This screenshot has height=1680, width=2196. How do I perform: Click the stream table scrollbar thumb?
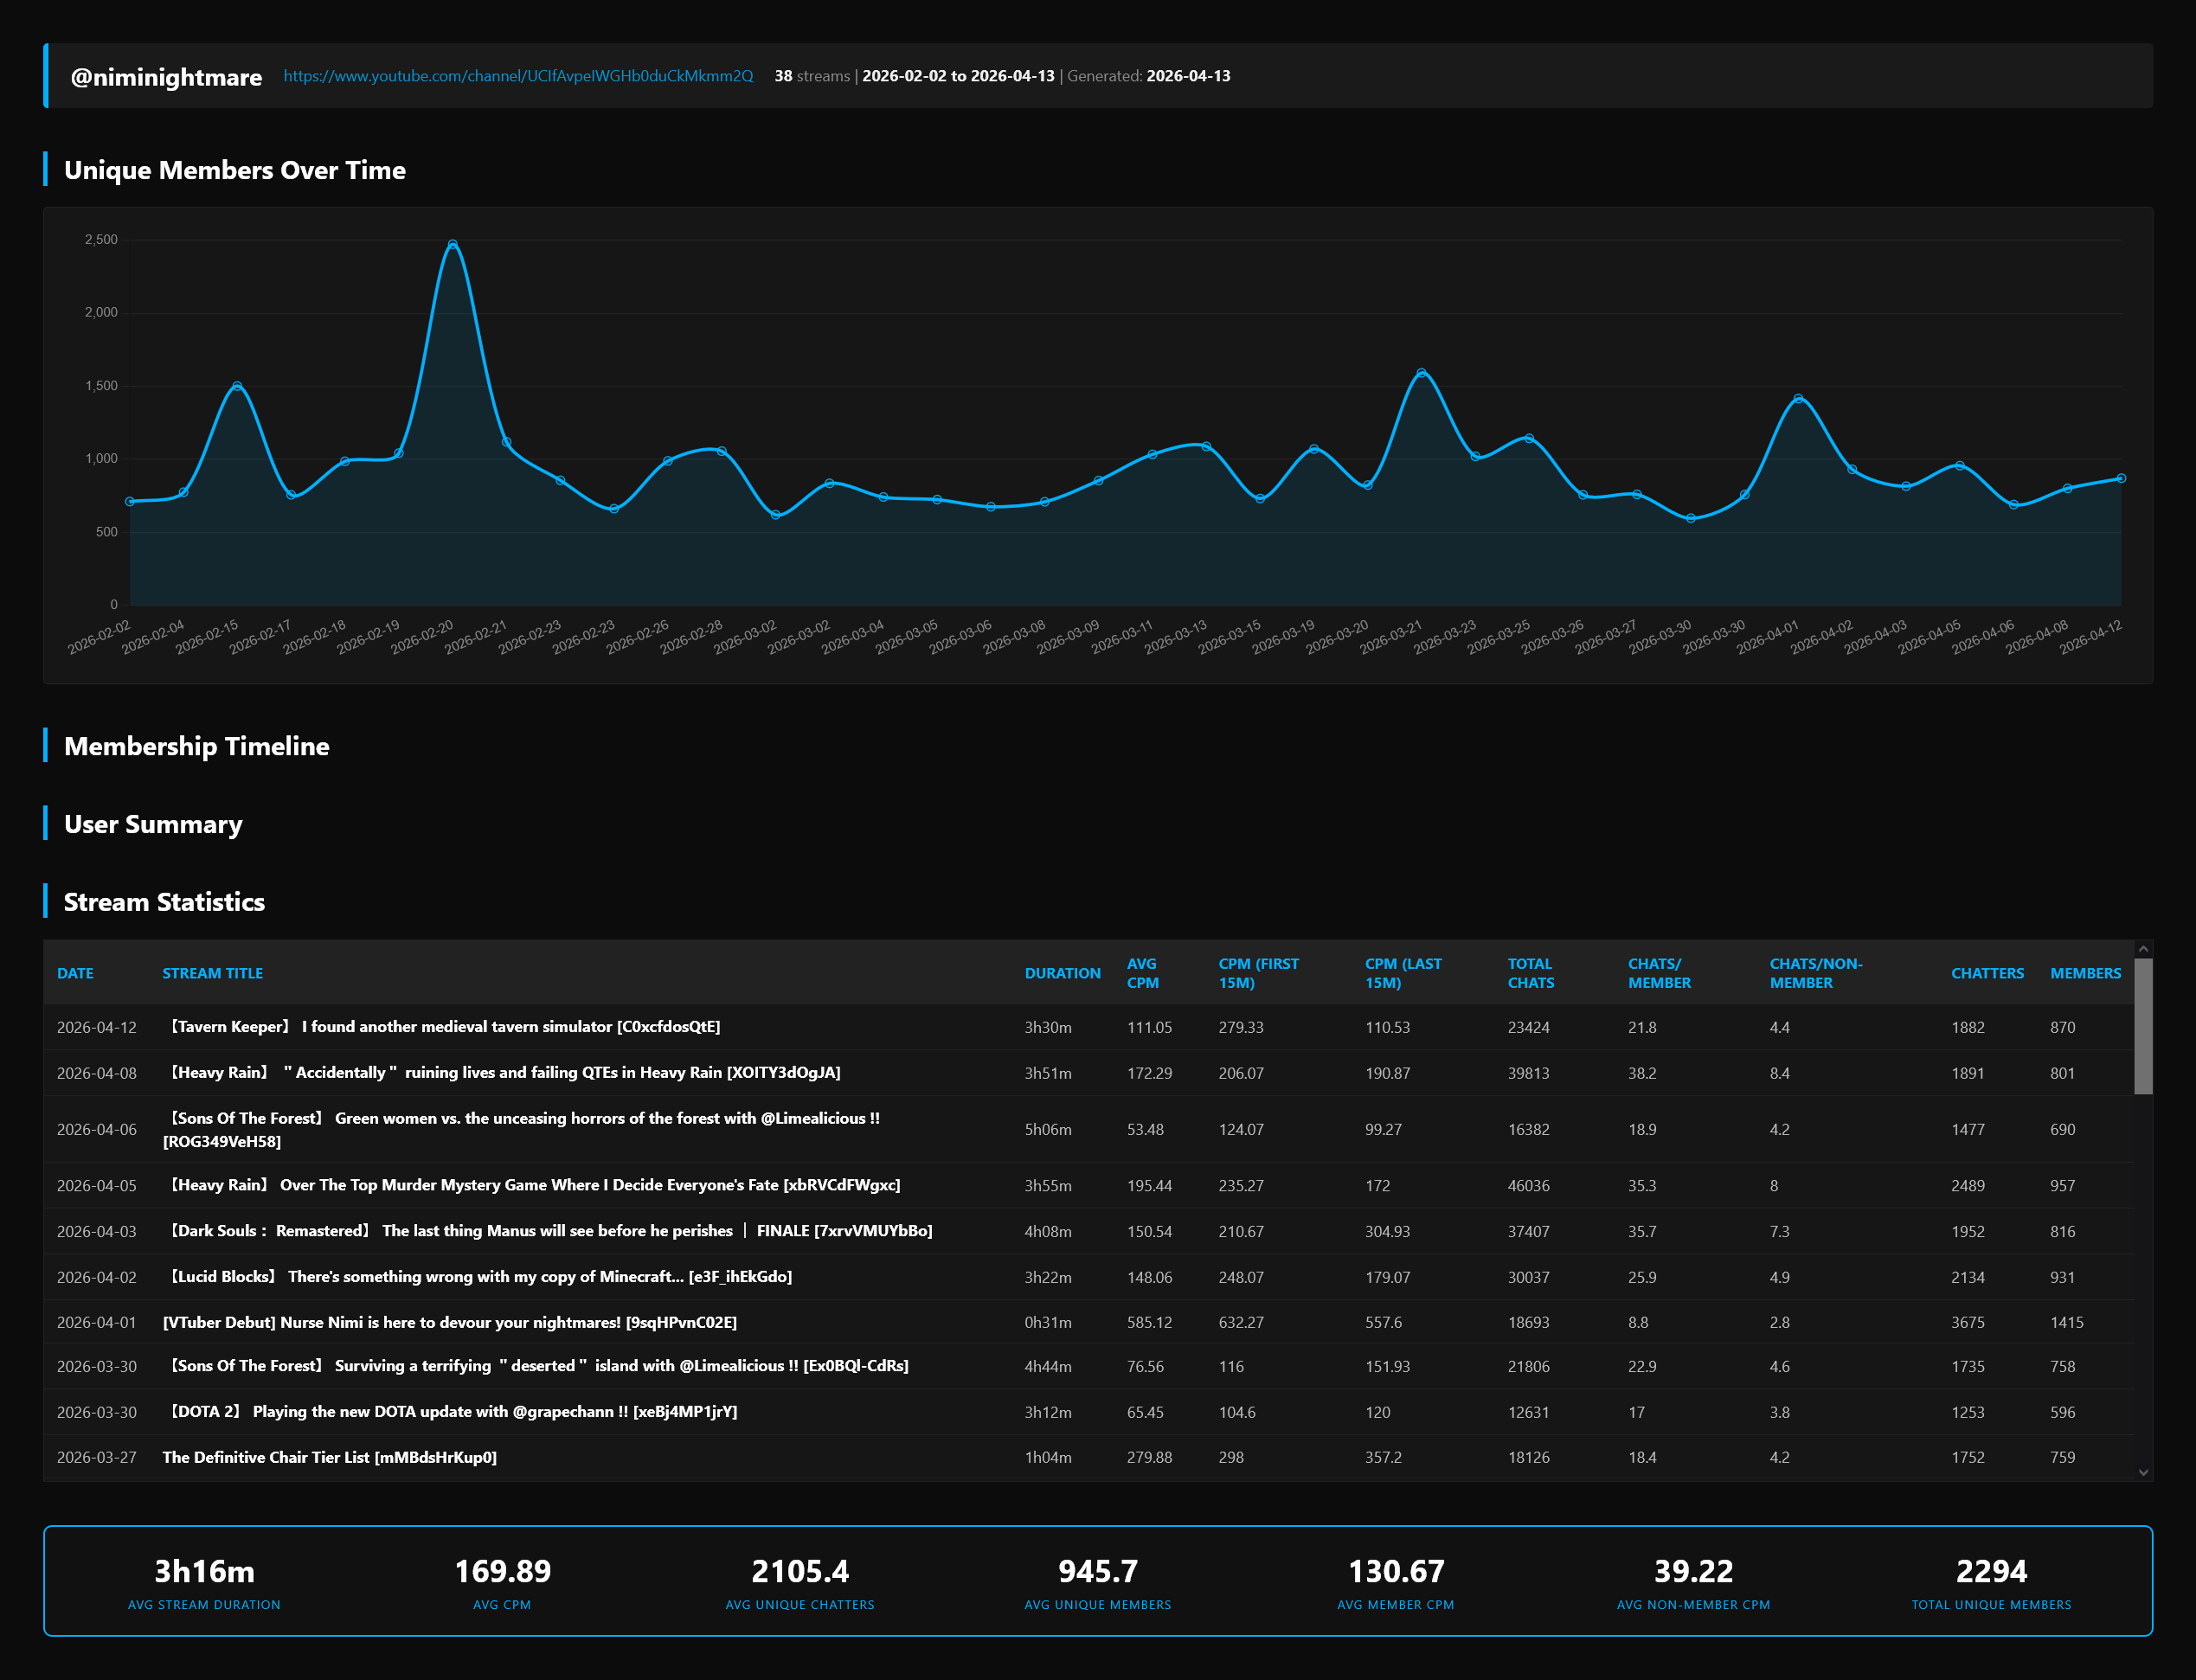point(2143,1025)
